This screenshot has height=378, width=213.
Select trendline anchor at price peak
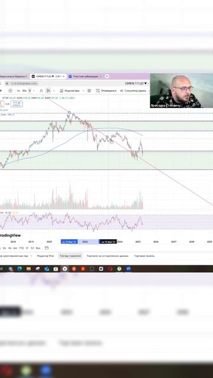[x=69, y=112]
